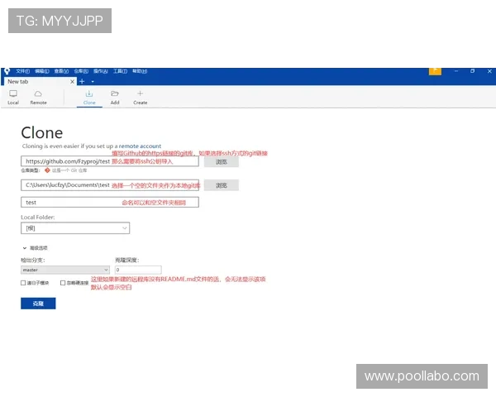
Task: Click the destination path Documents\test field
Action: [110, 185]
